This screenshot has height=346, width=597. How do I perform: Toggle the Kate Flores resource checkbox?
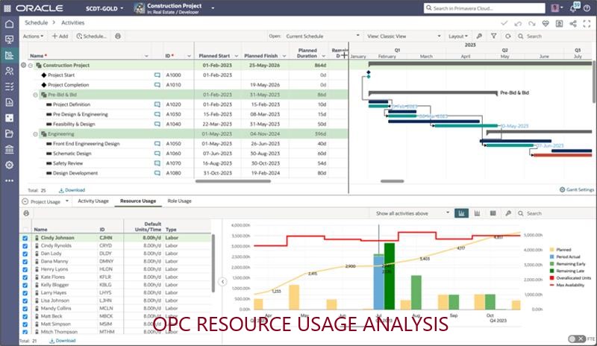coord(25,277)
